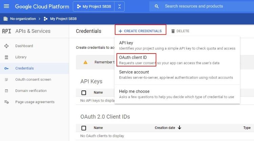Choose Service account option
254x141 pixels.
tap(177, 75)
